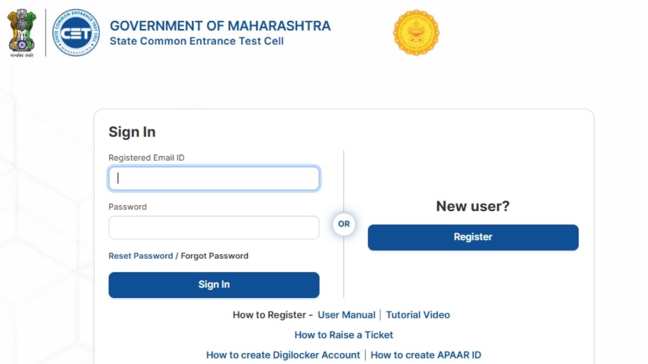Viewport: 648px width, 364px height.
Task: Click the Forgot Password link
Action: [x=214, y=256]
